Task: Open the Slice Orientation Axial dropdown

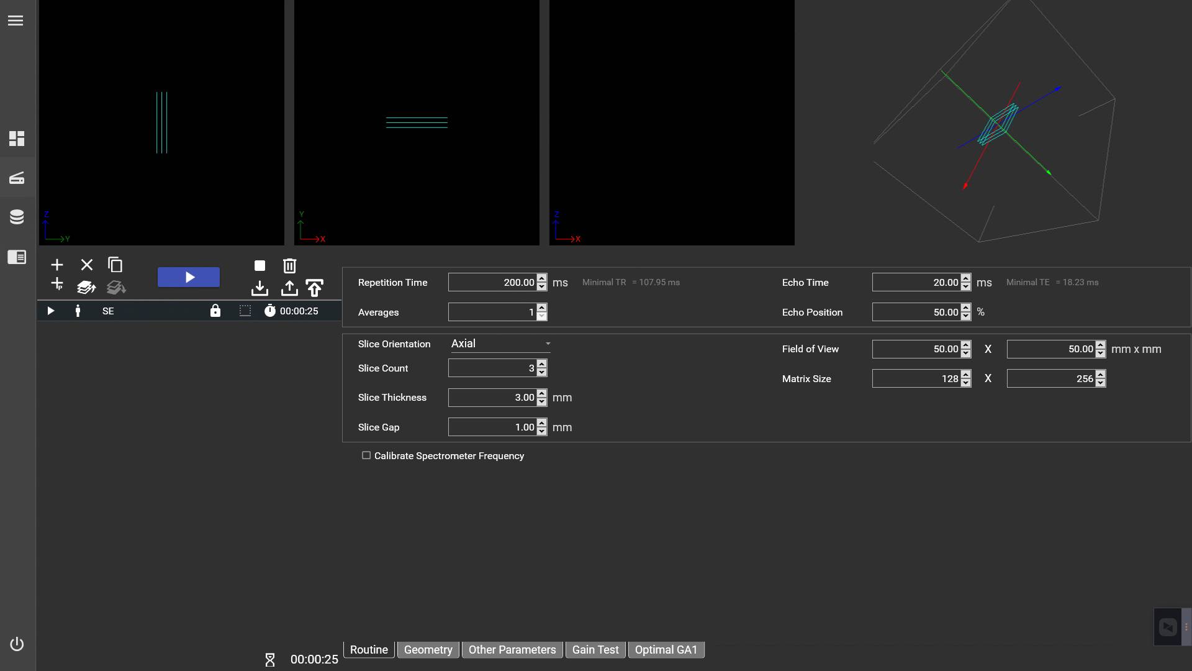Action: click(500, 344)
